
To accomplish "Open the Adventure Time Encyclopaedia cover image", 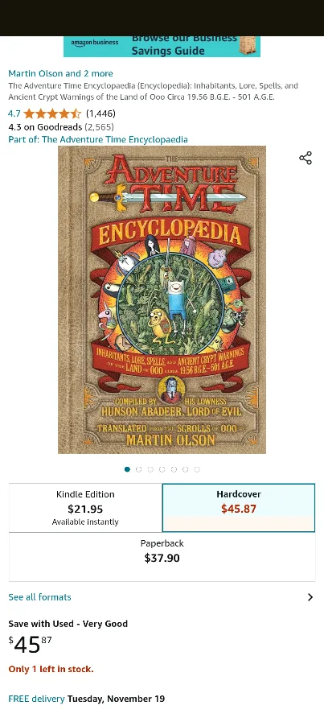I will [x=162, y=299].
